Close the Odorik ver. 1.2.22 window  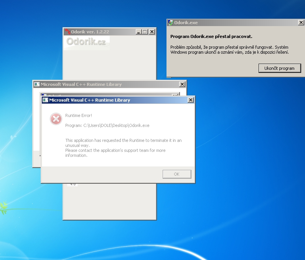tap(152, 32)
